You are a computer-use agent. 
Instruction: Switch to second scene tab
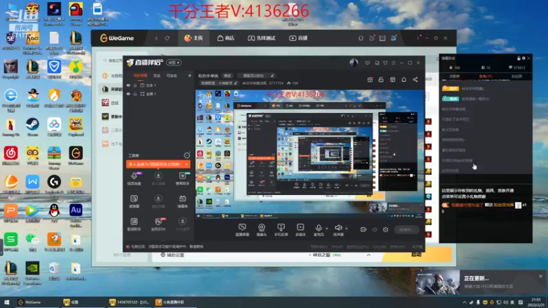(157, 75)
